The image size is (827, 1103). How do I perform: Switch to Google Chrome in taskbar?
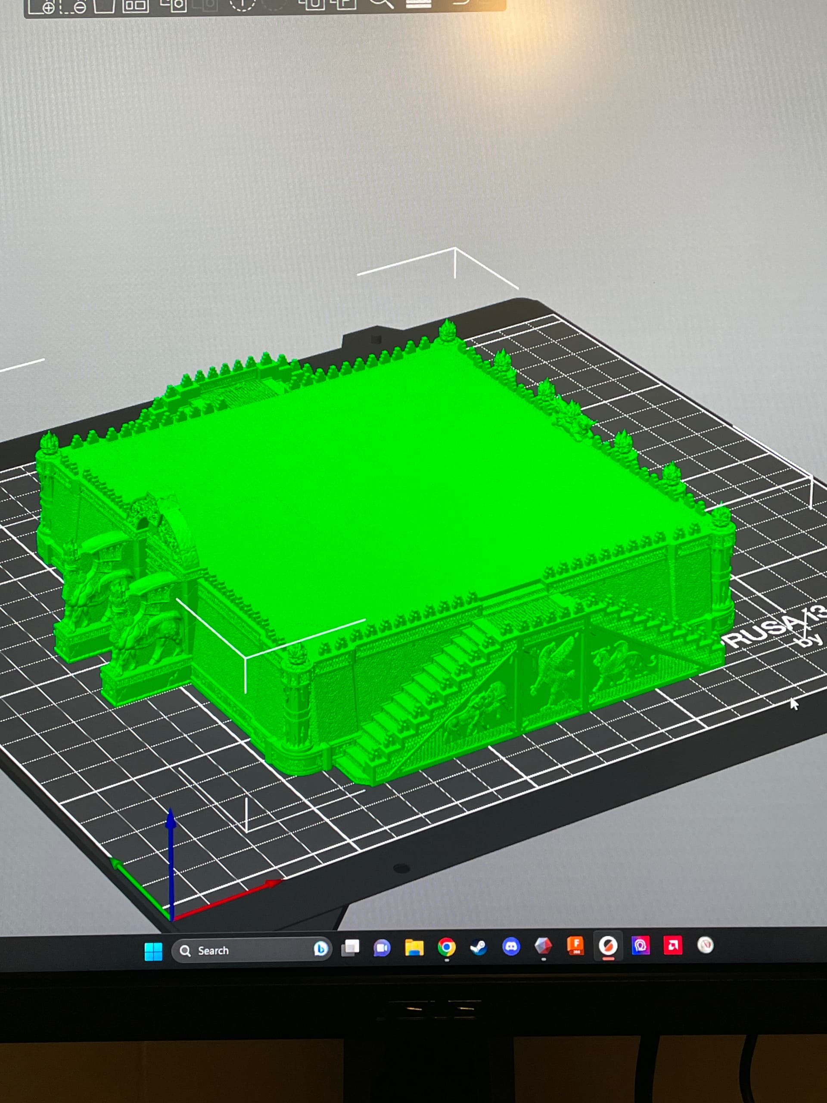446,947
